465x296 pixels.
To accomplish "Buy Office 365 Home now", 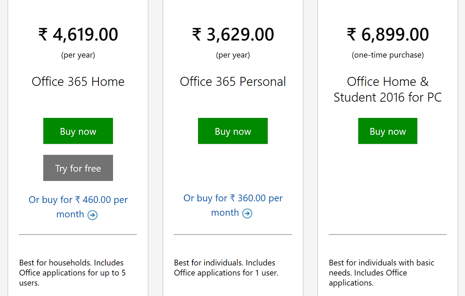I will pyautogui.click(x=78, y=131).
